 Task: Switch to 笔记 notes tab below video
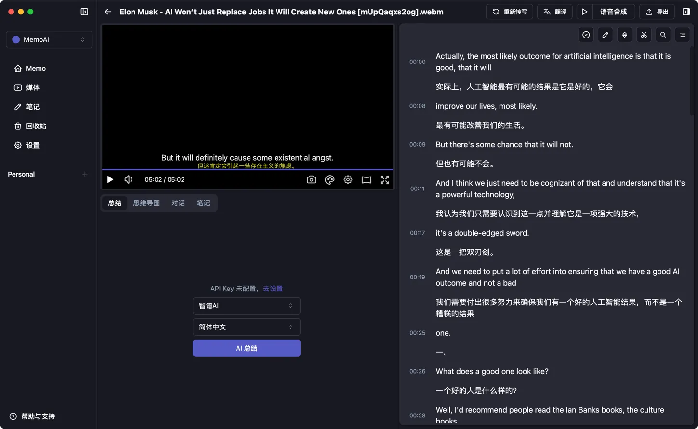coord(203,203)
